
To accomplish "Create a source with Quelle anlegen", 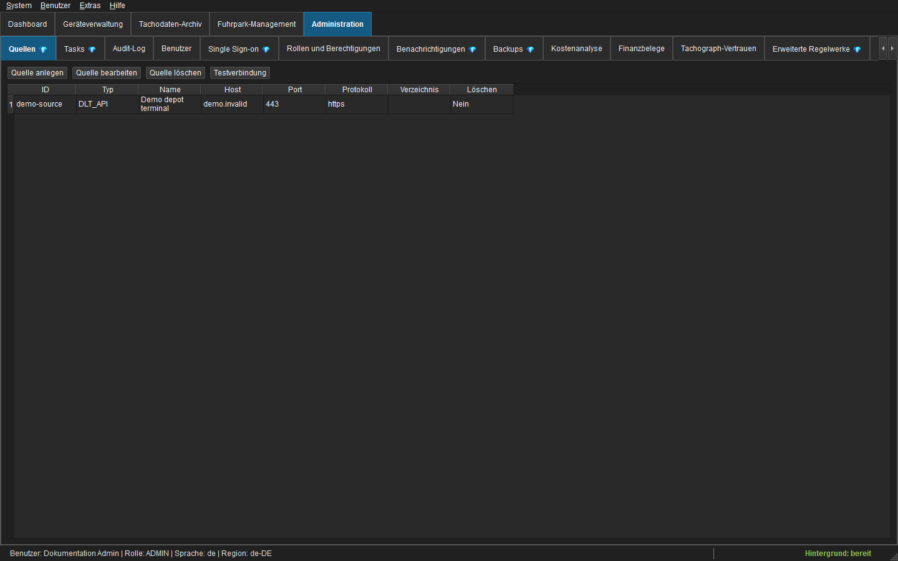I will [37, 73].
